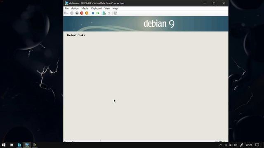Open the fifth taskbar application icon
Image resolution: width=264 pixels, height=148 pixels.
point(35,145)
